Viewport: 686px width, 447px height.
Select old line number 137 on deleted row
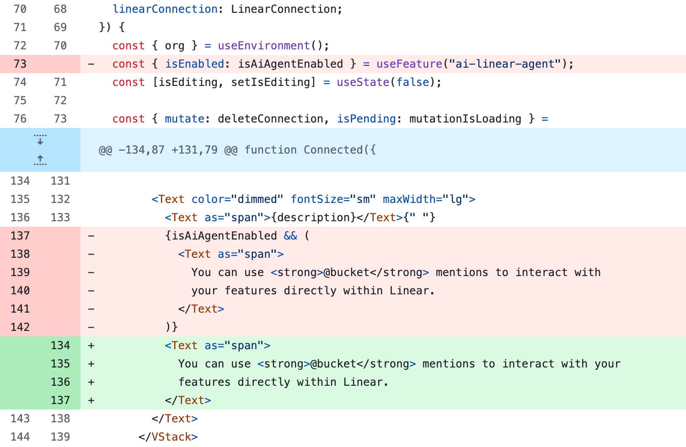coord(20,236)
